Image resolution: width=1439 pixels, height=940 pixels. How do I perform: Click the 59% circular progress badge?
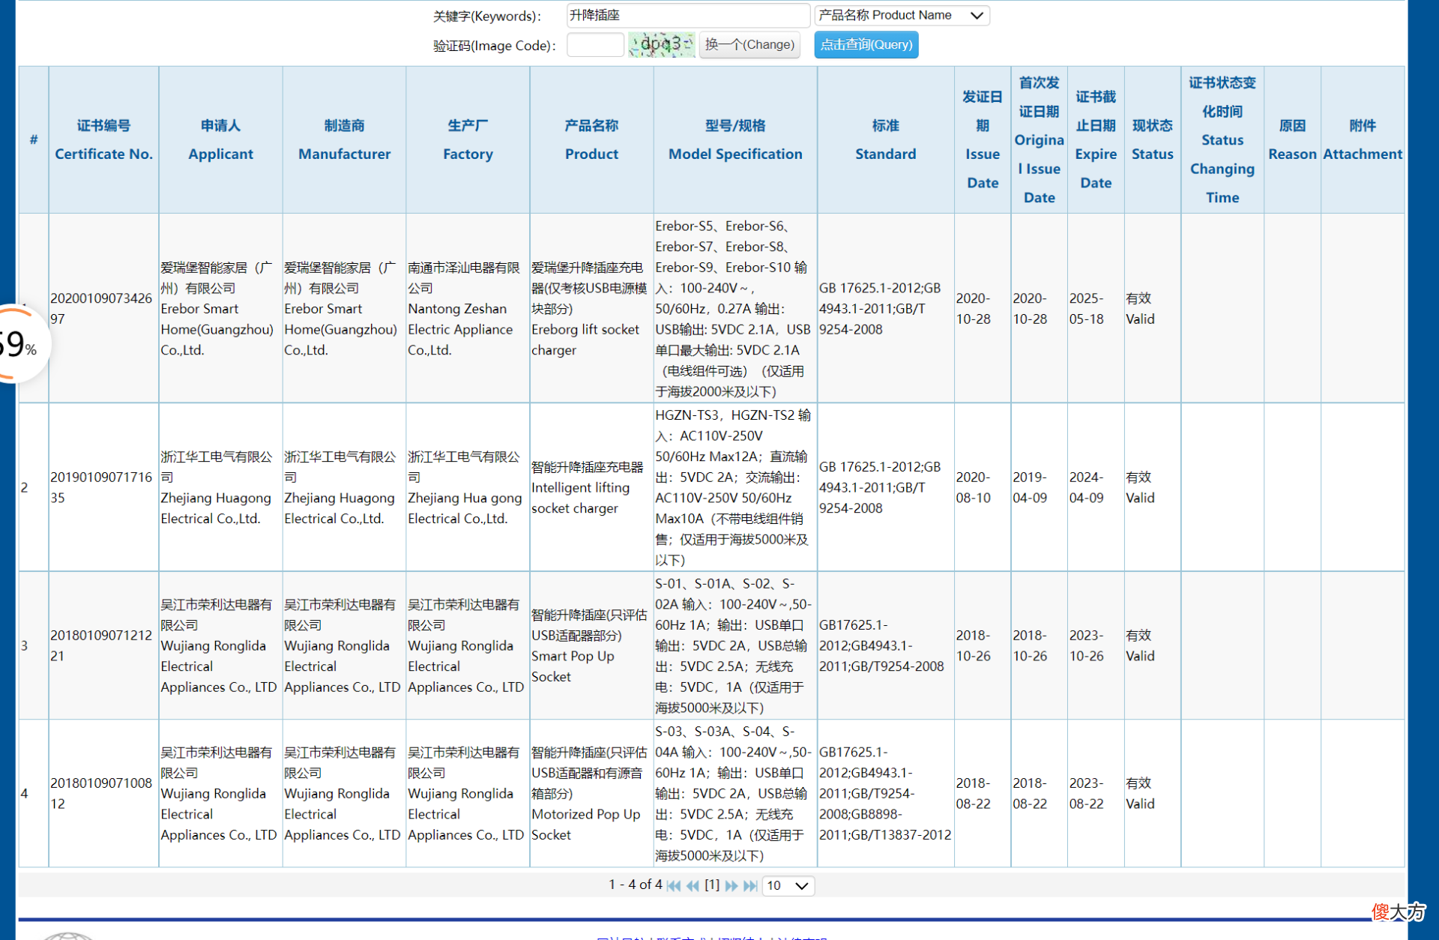tap(19, 345)
